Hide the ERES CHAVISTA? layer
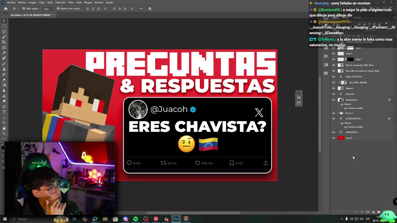This screenshot has height=223, width=397. [x=334, y=77]
